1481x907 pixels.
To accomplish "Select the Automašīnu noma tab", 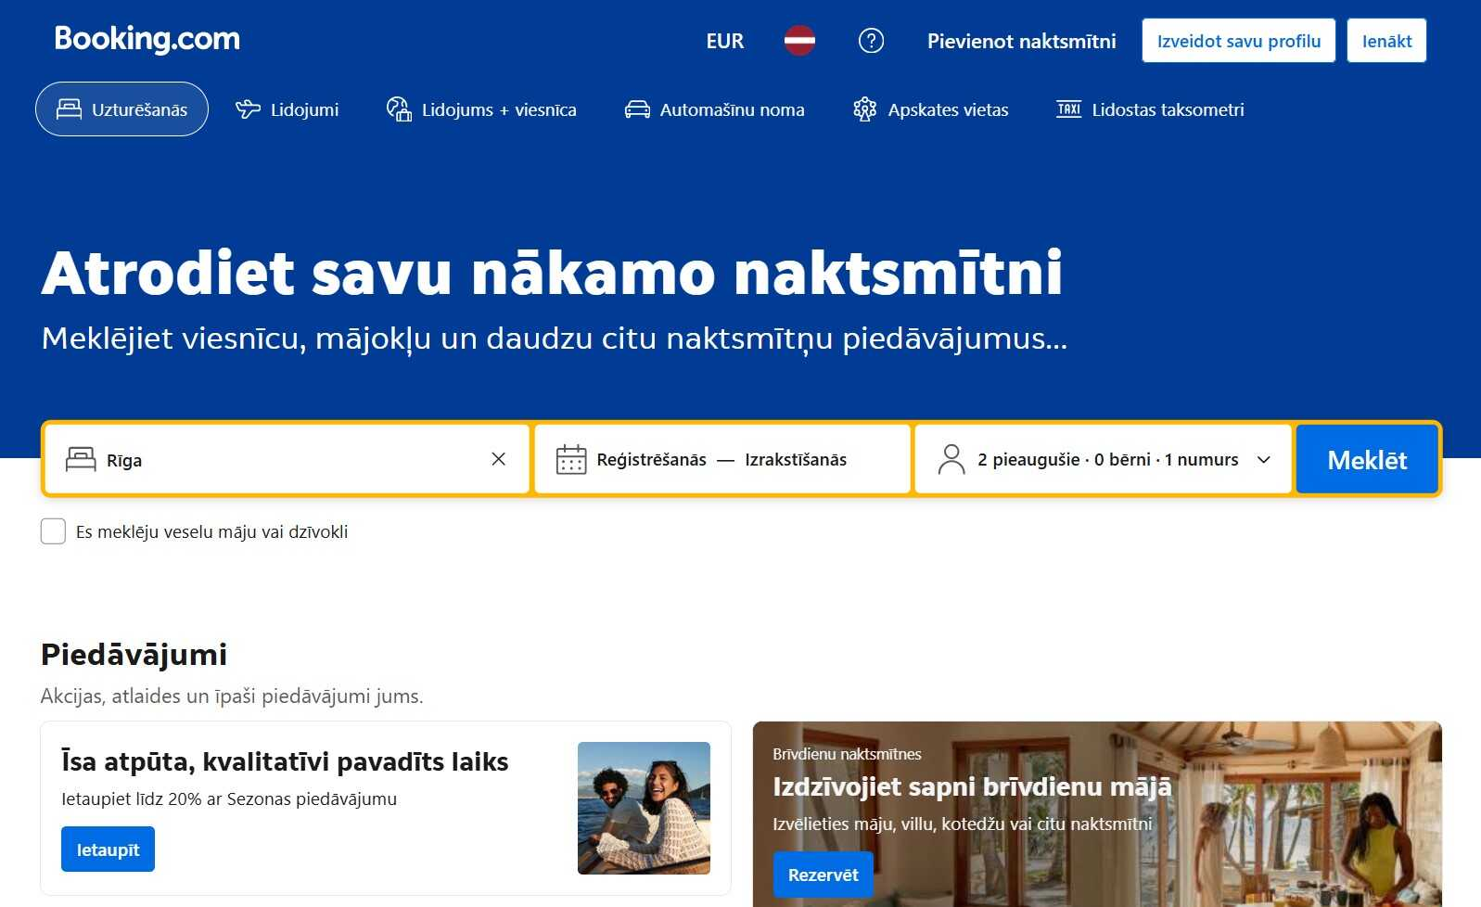I will coord(715,109).
